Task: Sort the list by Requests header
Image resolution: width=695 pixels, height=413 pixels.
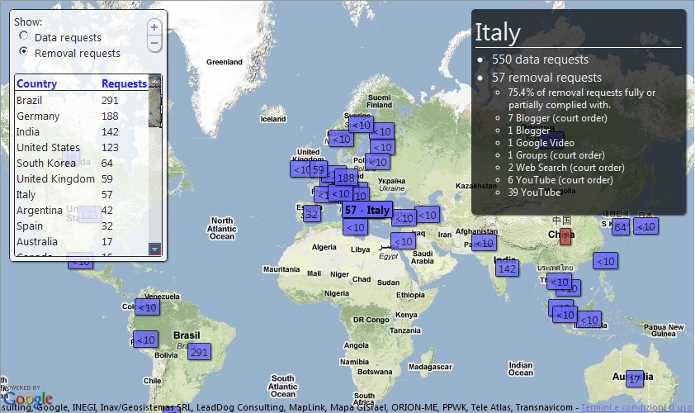Action: (124, 83)
